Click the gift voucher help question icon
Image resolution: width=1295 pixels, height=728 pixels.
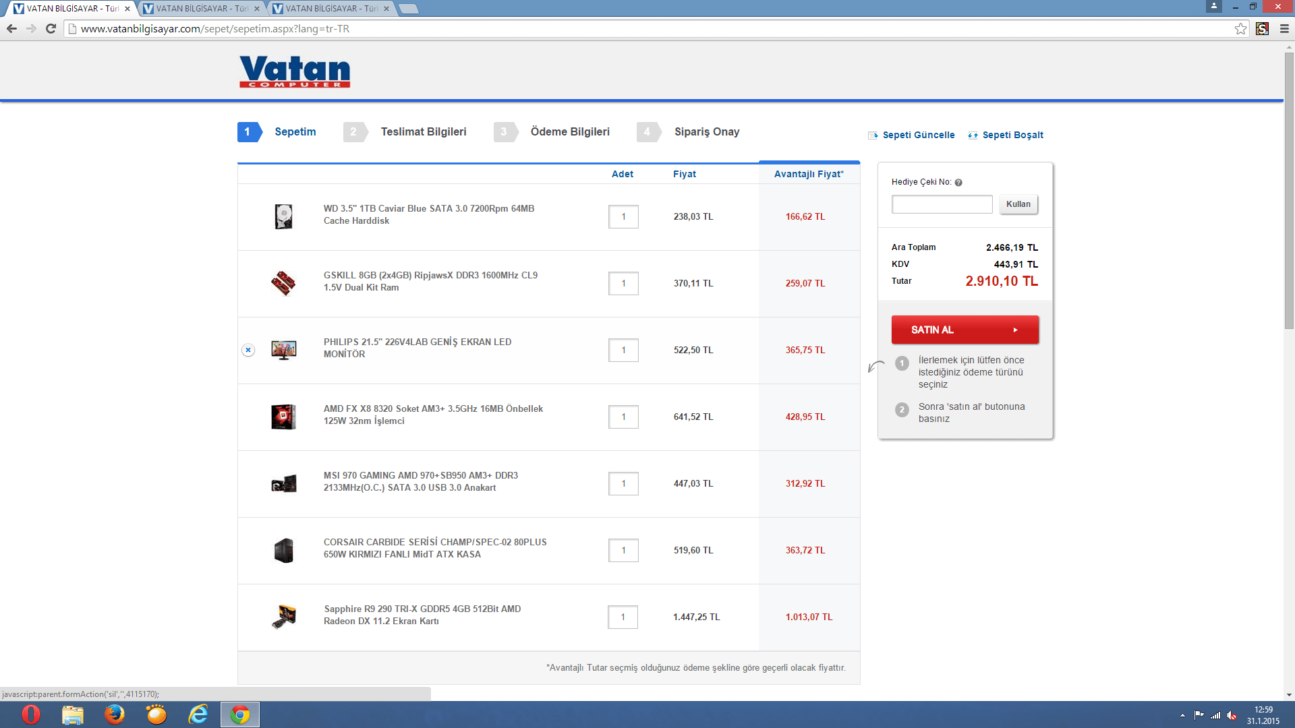click(958, 183)
